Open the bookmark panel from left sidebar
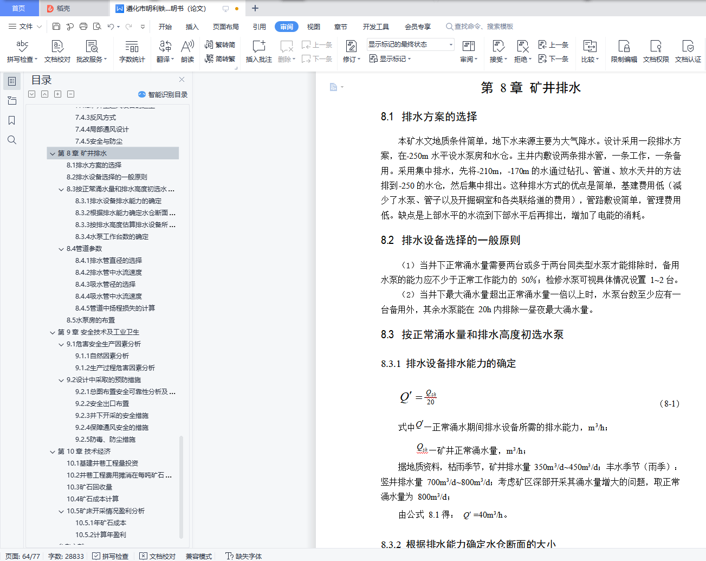This screenshot has height=561, width=706. (12, 120)
